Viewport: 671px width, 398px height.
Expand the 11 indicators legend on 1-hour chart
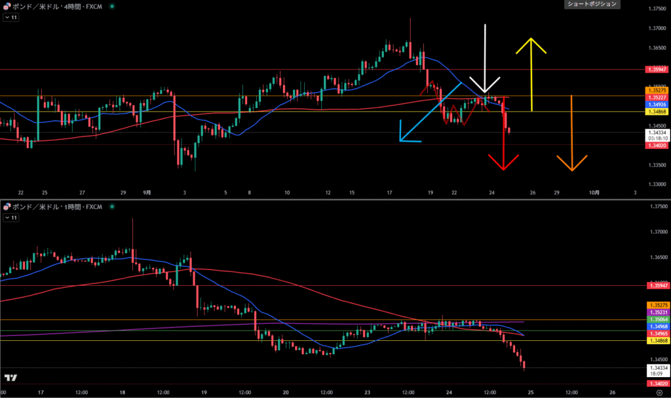10,218
